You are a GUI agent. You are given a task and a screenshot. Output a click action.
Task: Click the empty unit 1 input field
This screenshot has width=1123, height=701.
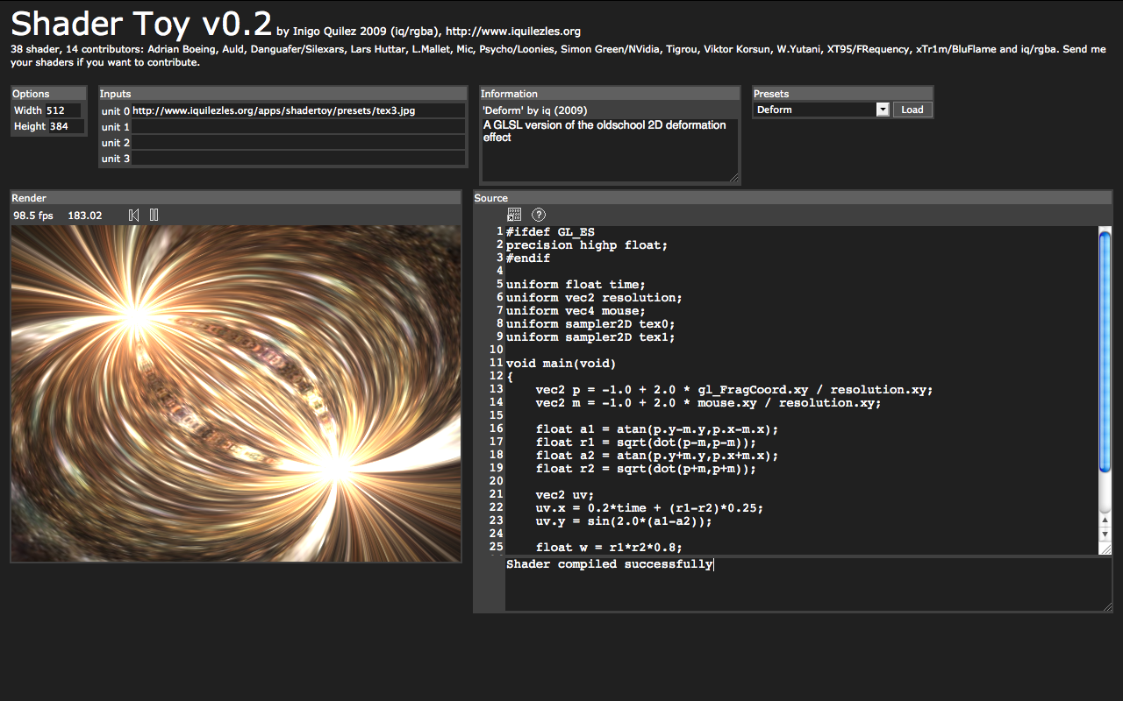click(297, 127)
